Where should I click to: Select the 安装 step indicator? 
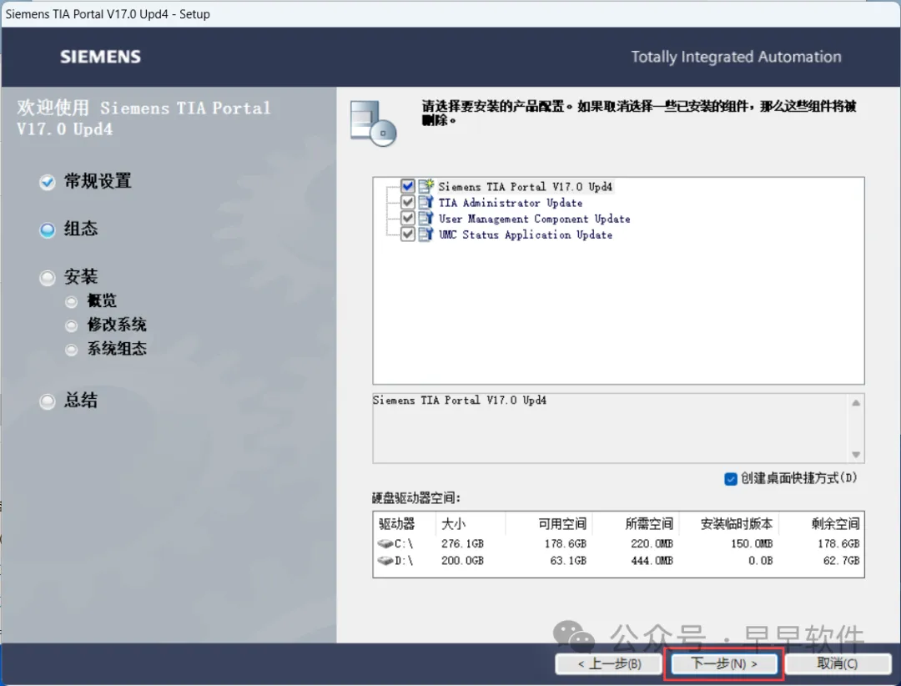click(x=47, y=278)
